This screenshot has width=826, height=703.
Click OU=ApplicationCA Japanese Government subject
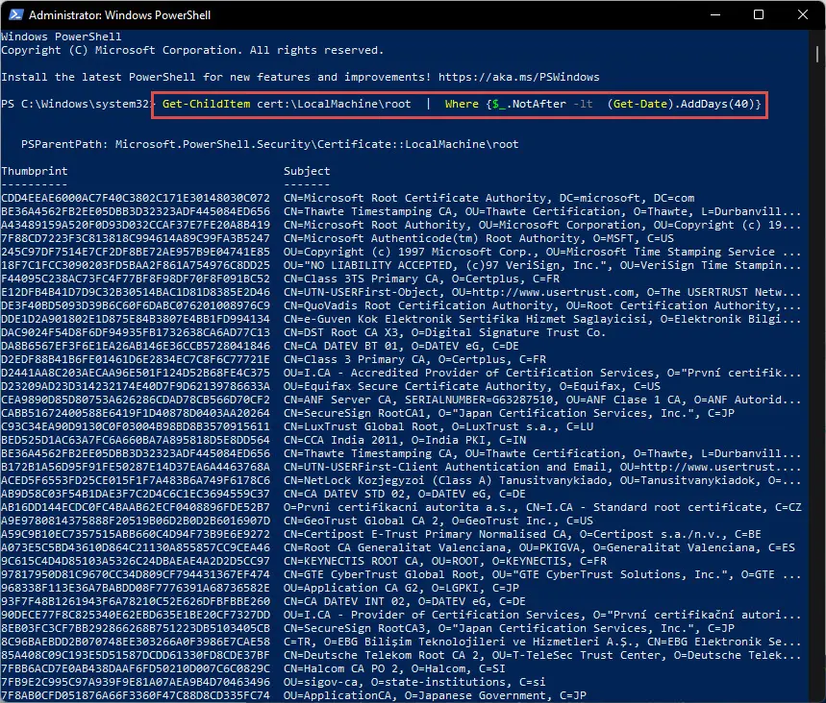[x=435, y=695]
